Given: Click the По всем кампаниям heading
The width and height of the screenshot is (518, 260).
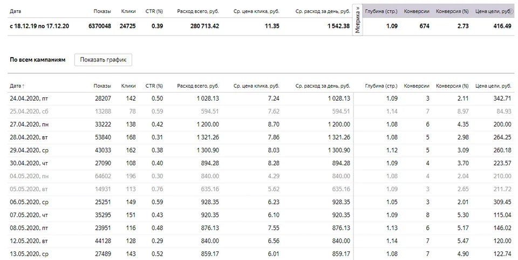Looking at the screenshot, I should 38,60.
